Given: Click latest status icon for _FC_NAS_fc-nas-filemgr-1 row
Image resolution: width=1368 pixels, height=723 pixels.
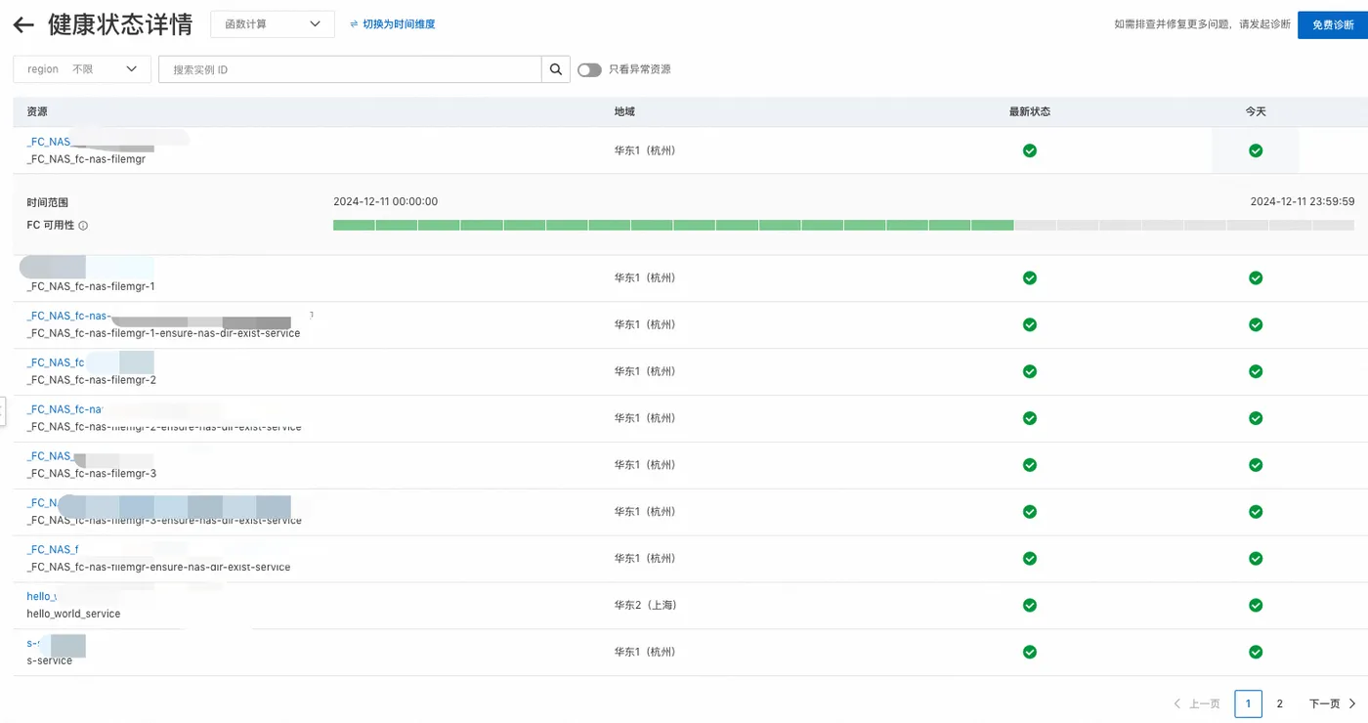Looking at the screenshot, I should point(1029,277).
